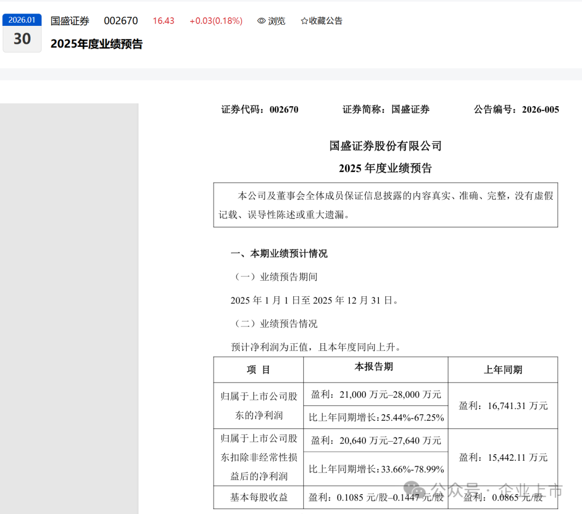This screenshot has width=582, height=514.
Task: Click cell 盈利:16,741.31 万元
Action: [x=503, y=406]
